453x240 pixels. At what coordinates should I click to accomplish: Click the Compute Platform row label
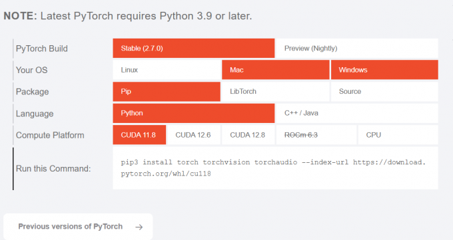[50, 135]
